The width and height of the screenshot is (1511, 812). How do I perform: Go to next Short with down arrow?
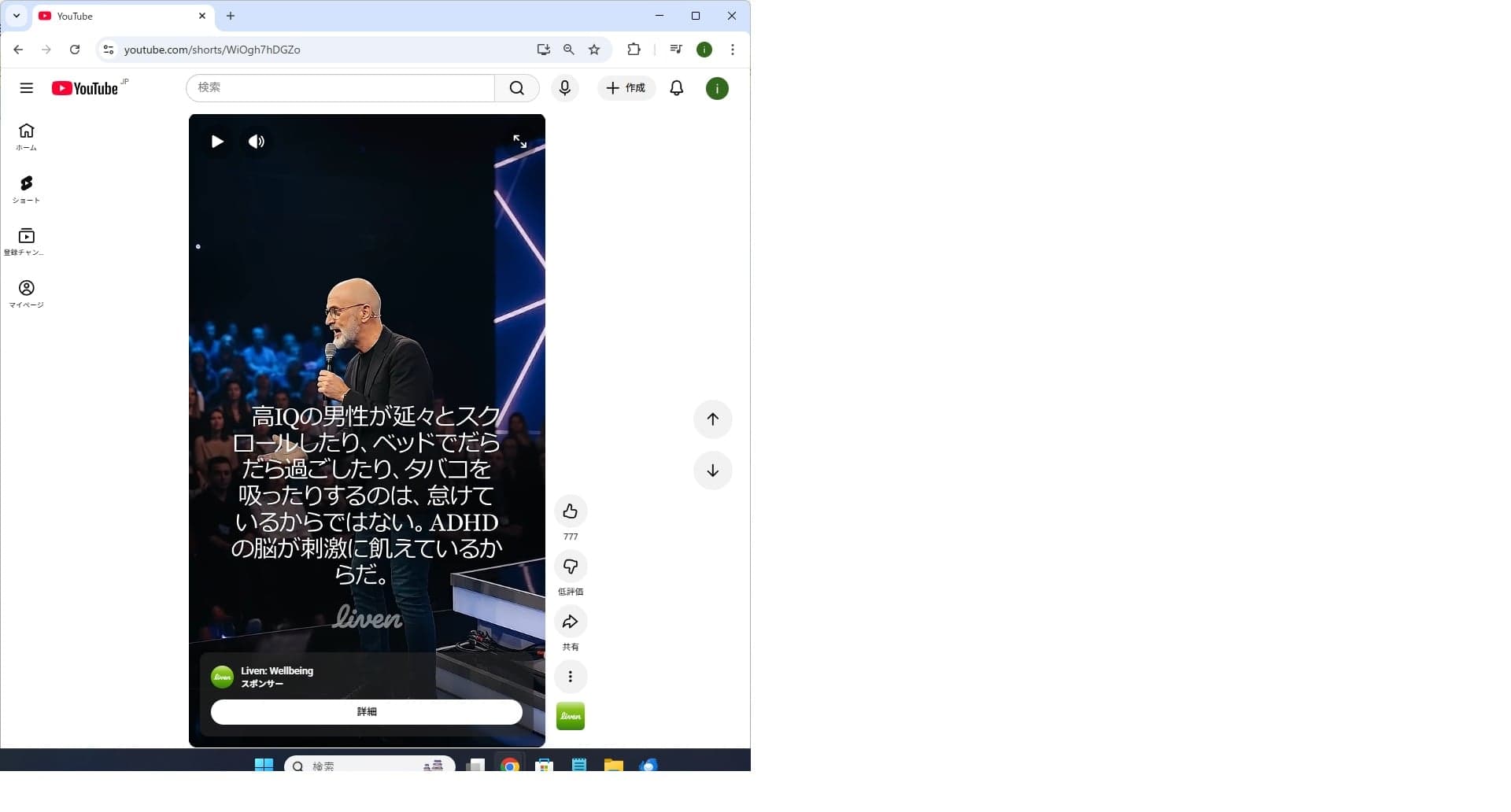coord(713,471)
